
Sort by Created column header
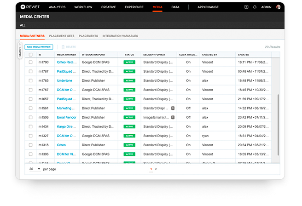point(244,55)
